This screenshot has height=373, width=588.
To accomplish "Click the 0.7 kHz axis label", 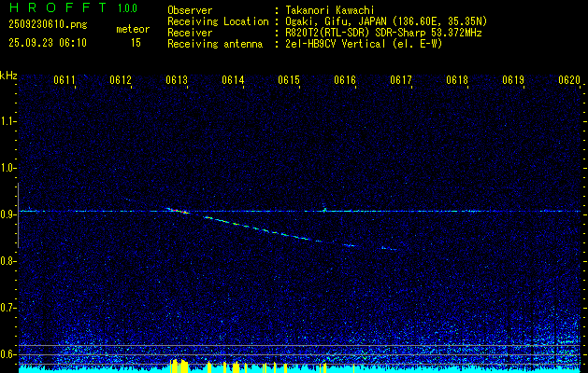I will (x=7, y=308).
